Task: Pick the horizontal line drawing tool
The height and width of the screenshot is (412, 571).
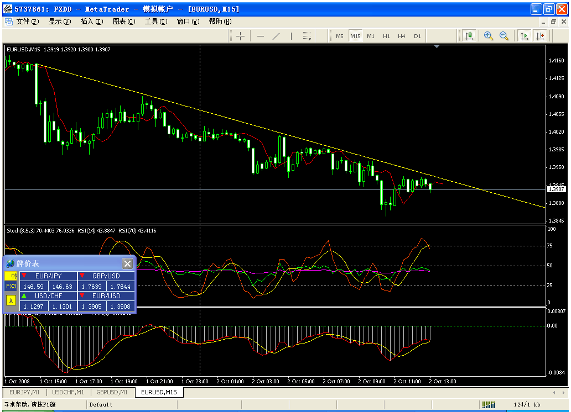Action: [x=261, y=36]
